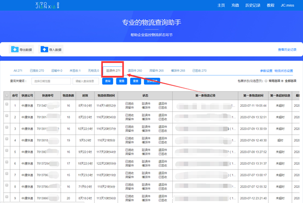Switch to the 已揽收:270 tab

37,71
